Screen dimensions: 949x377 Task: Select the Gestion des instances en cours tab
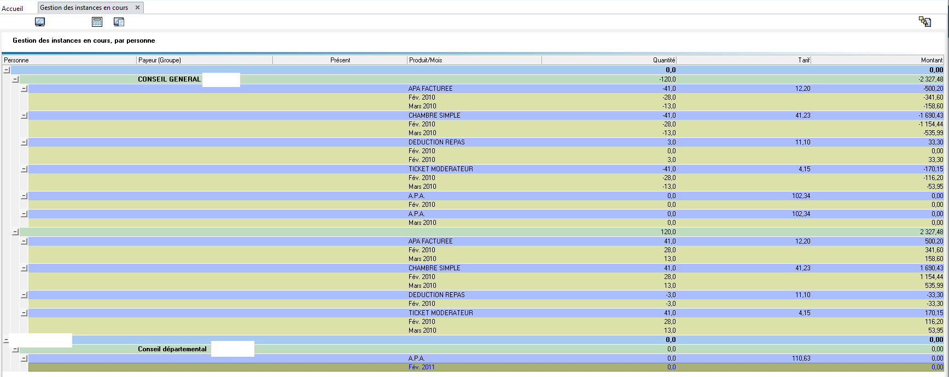(x=84, y=8)
